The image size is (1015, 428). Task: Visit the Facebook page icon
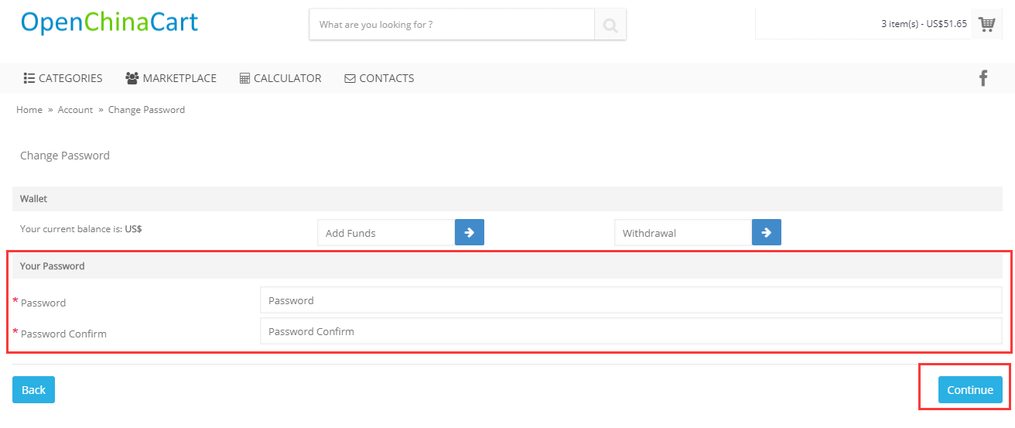click(983, 78)
